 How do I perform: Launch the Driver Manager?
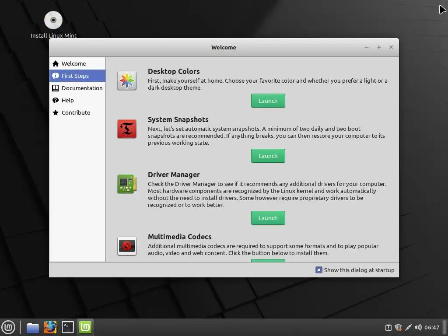[x=268, y=218]
